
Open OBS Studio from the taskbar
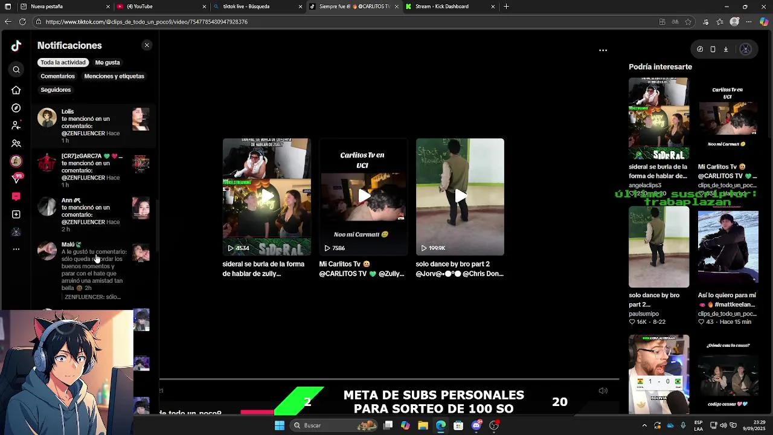click(x=494, y=425)
